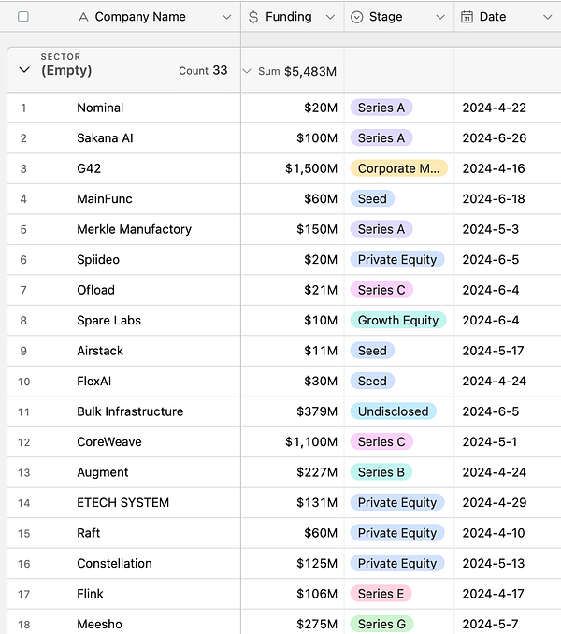Select the green Series G tag for Meesho

point(381,624)
